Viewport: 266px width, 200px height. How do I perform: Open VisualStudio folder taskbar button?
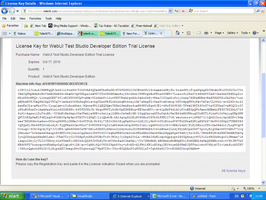coord(90,196)
